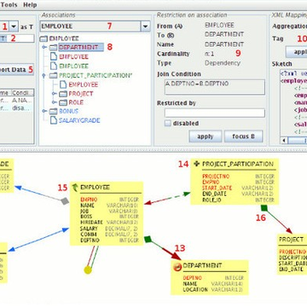Screen dimensions: 307x307
Task: Click the gray diamond connector beside the EMPLOYEE table
Action: tap(65, 201)
